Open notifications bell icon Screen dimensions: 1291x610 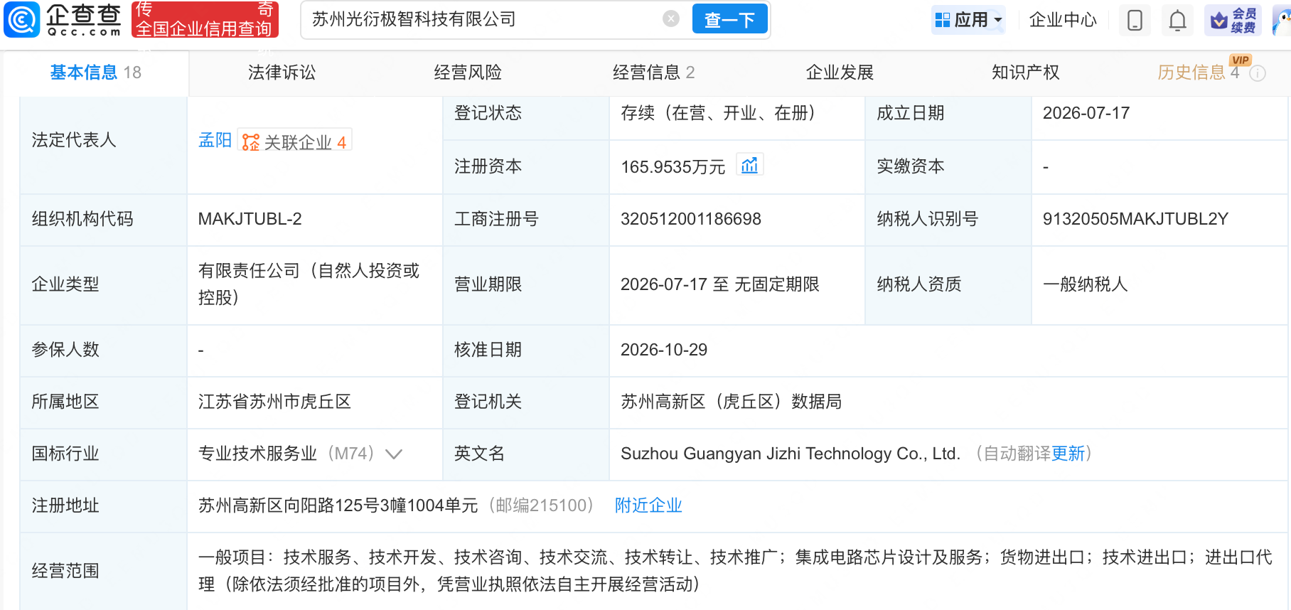click(1177, 20)
